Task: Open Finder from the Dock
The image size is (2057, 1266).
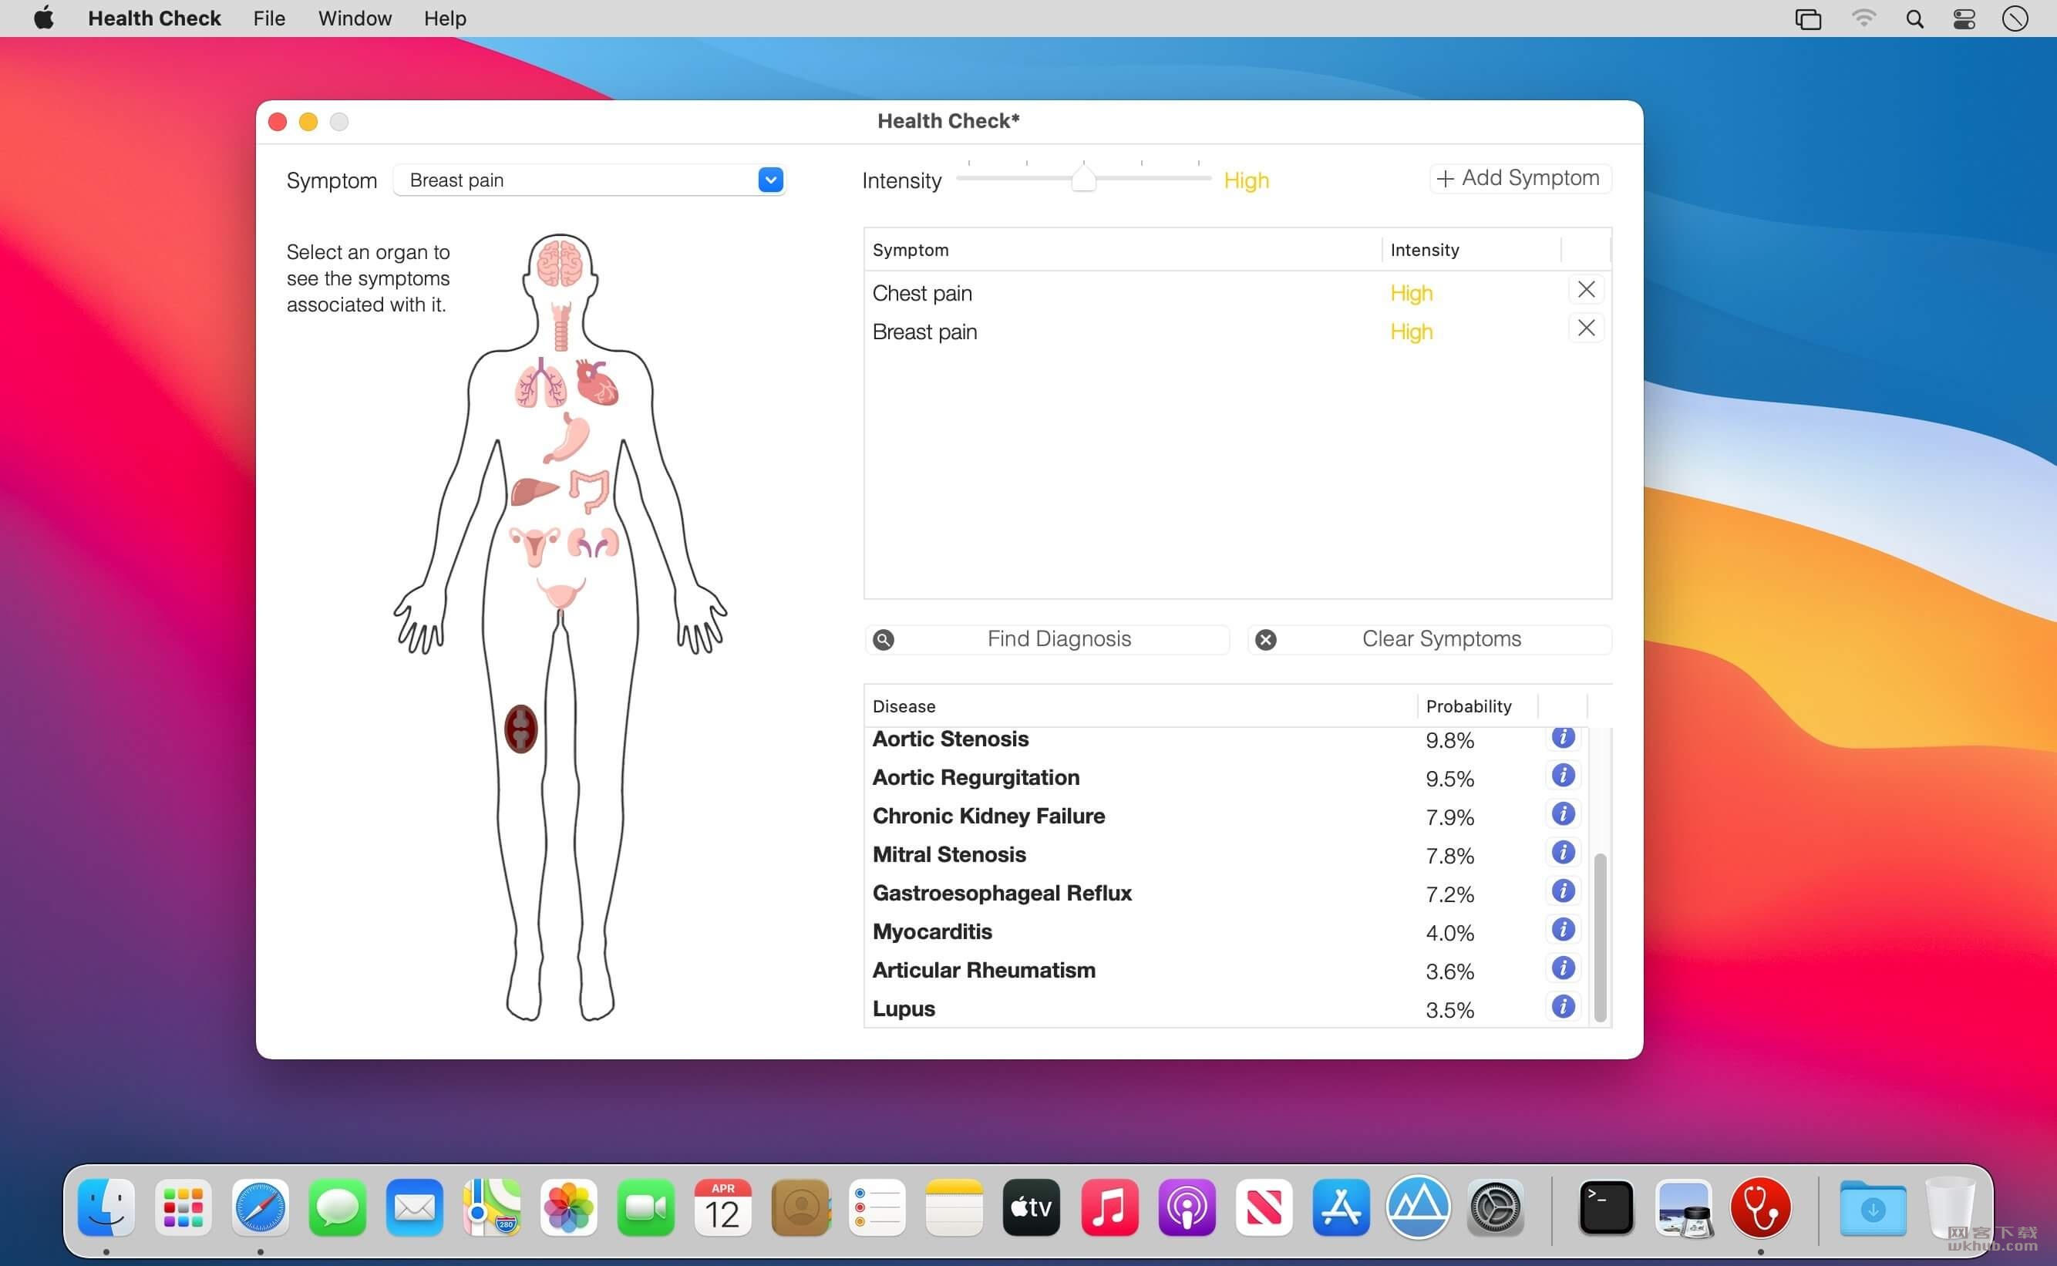Action: 106,1207
